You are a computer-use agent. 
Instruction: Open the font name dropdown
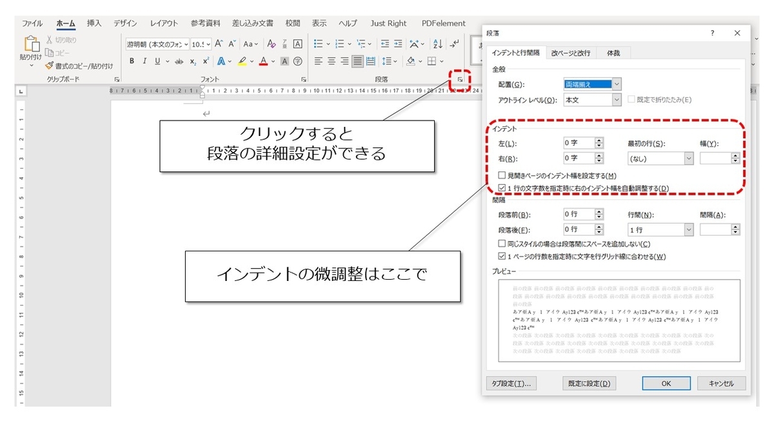[x=186, y=44]
